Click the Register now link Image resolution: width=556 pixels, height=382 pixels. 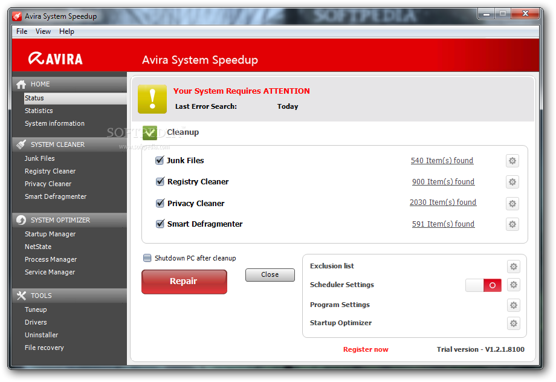click(x=366, y=349)
